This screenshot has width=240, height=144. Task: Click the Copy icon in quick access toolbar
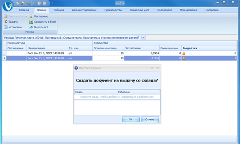39,3
